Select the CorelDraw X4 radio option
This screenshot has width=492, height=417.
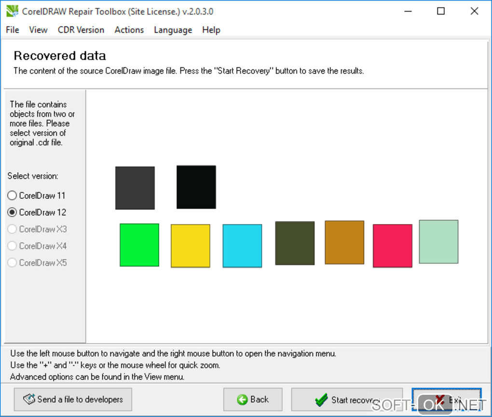point(37,246)
